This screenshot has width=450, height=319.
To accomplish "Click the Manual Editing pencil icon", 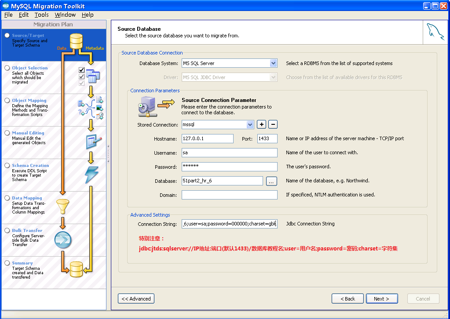I will 94,141.
